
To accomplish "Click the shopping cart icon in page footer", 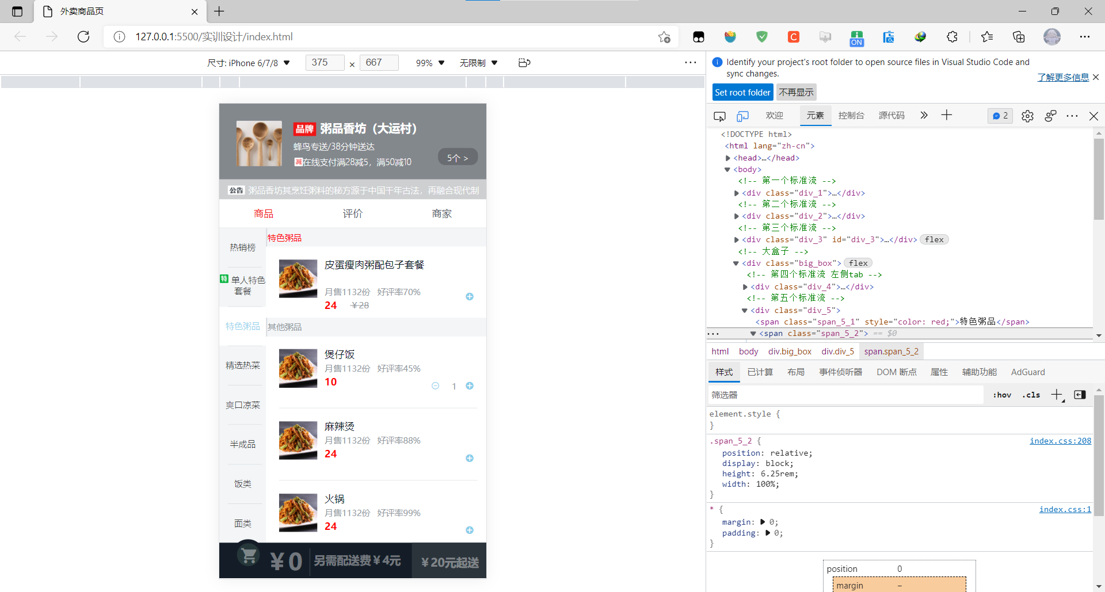I will pos(249,556).
